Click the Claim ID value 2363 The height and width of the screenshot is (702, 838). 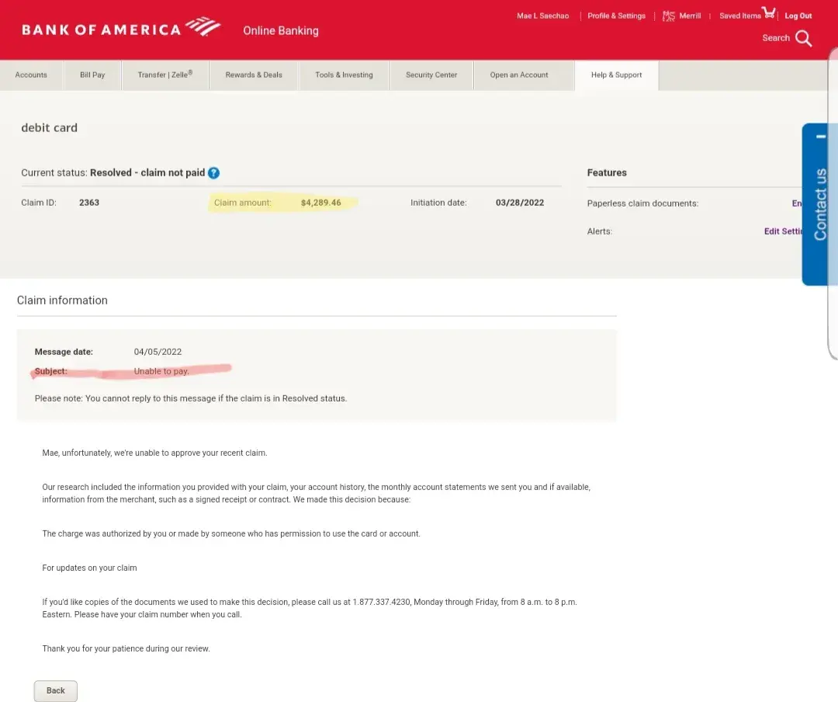click(x=89, y=203)
